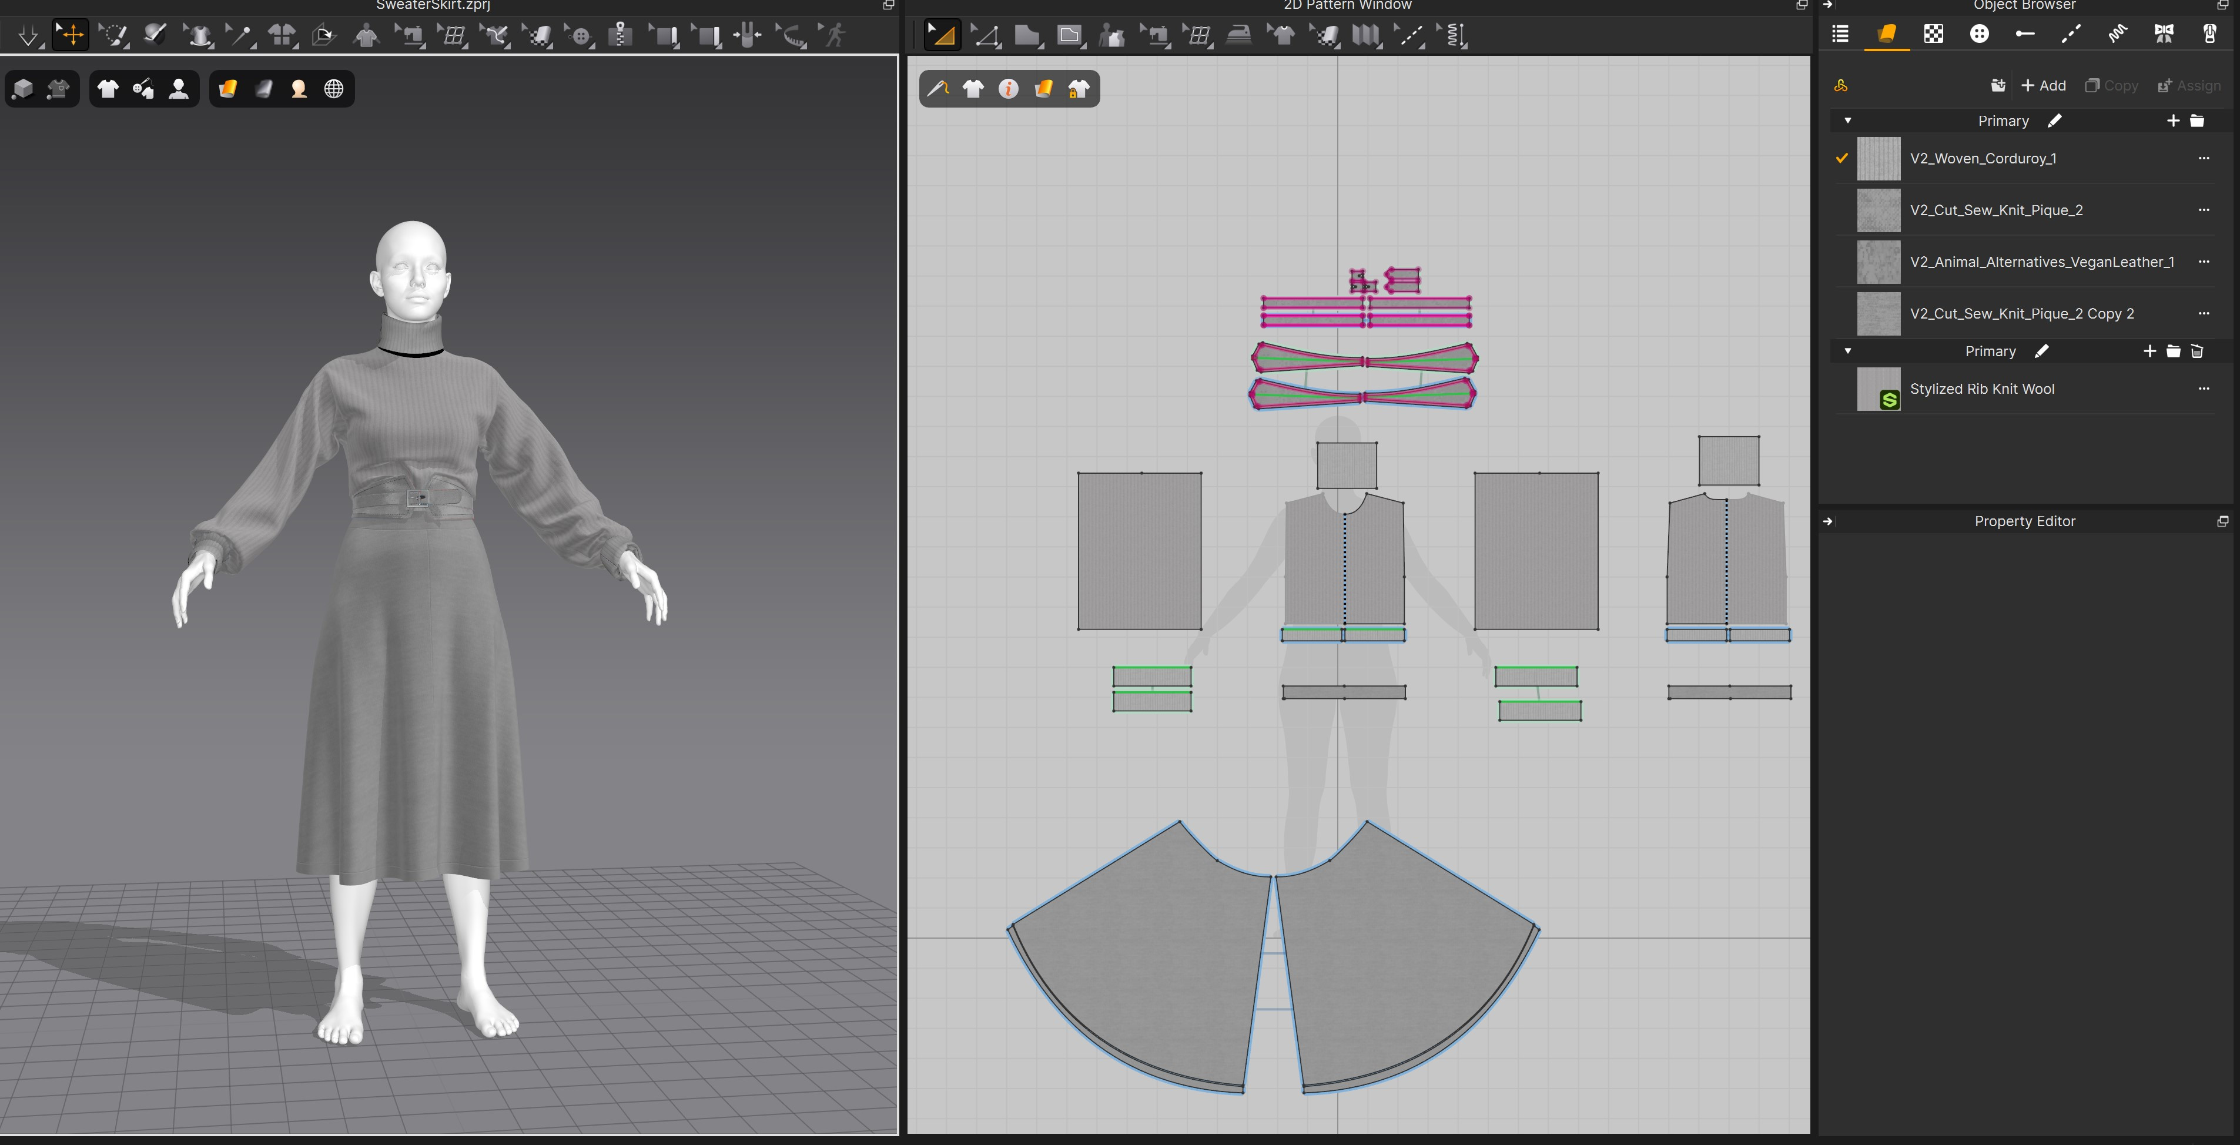Activate the steam iron tool in 2D toolbar
The image size is (2240, 1145).
pos(1238,36)
